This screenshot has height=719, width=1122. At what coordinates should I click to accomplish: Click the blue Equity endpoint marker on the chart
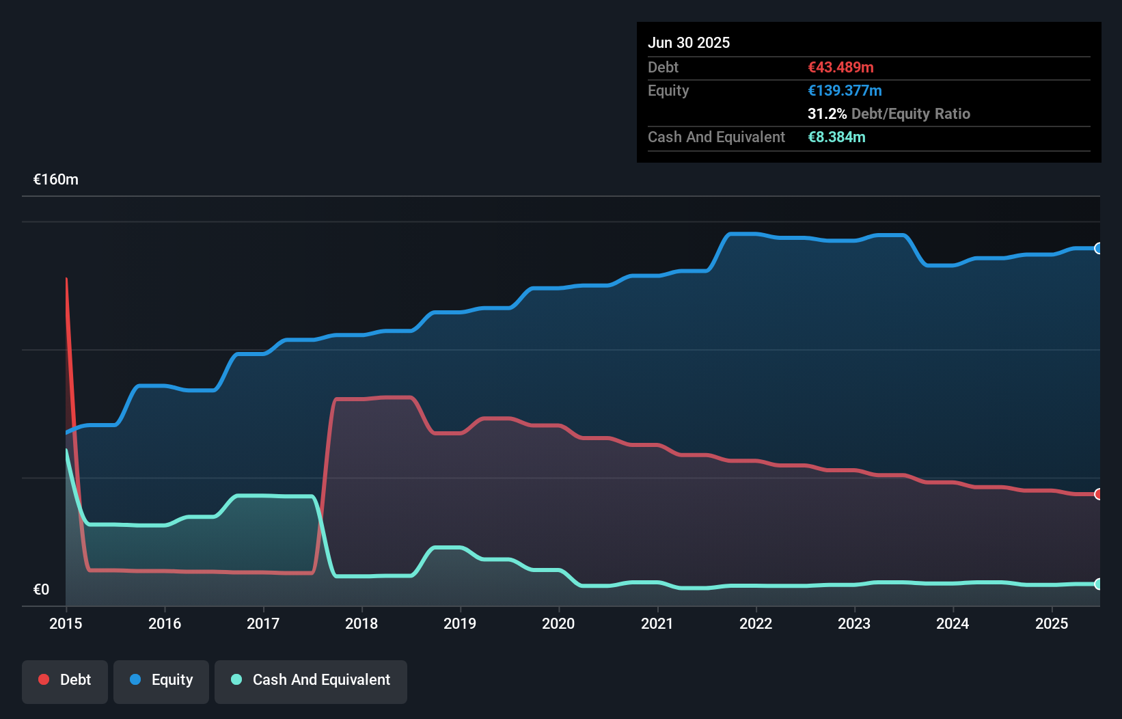click(x=1098, y=249)
